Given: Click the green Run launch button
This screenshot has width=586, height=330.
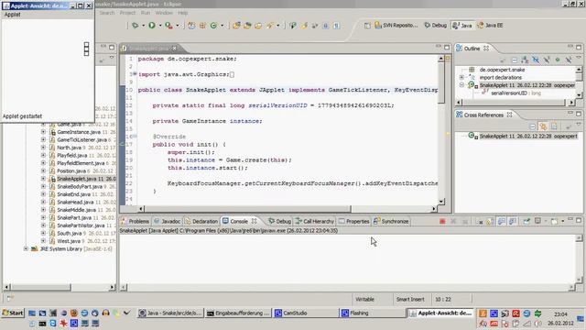Looking at the screenshot, I should 152,26.
